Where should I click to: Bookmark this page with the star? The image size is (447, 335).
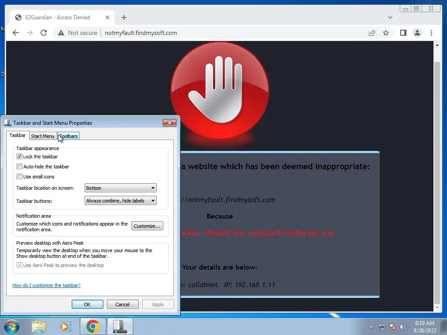pyautogui.click(x=386, y=33)
